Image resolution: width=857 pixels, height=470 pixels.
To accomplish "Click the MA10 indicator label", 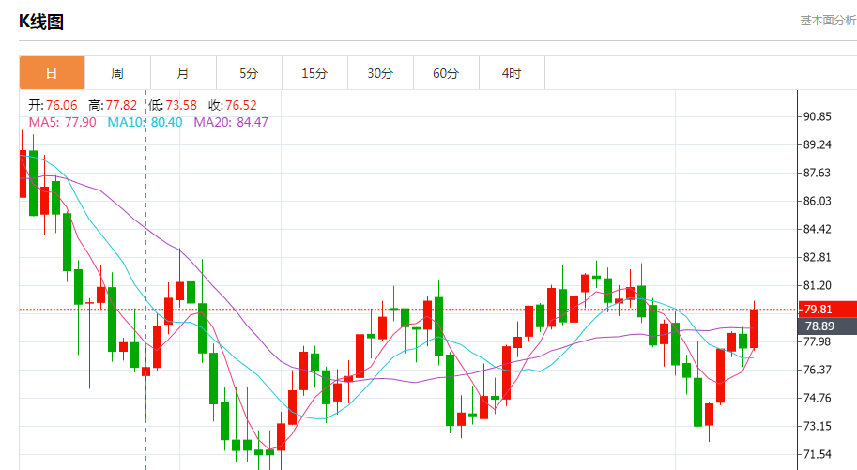I will [145, 122].
